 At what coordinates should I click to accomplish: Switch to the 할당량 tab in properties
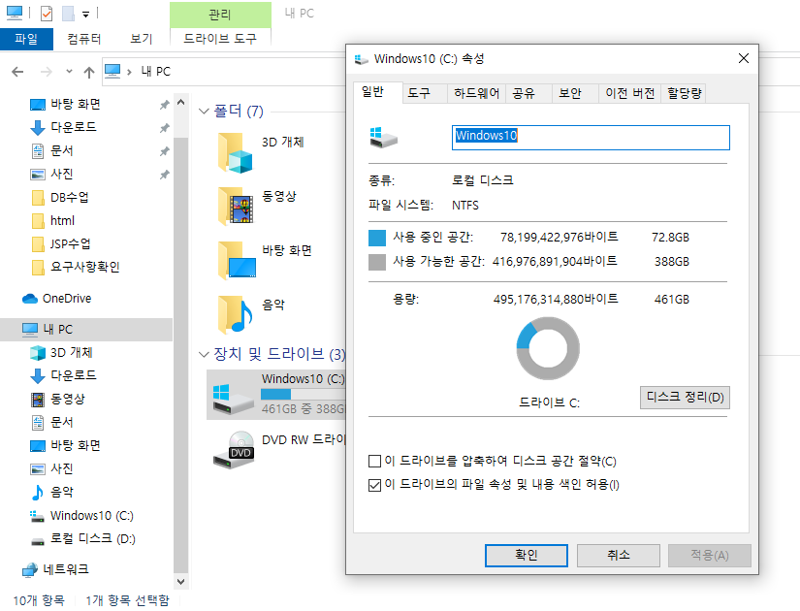685,93
